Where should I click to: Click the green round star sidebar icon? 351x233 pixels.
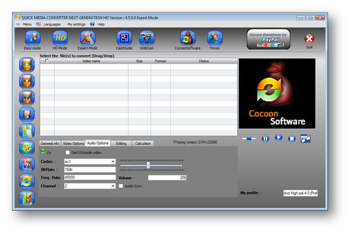27,148
